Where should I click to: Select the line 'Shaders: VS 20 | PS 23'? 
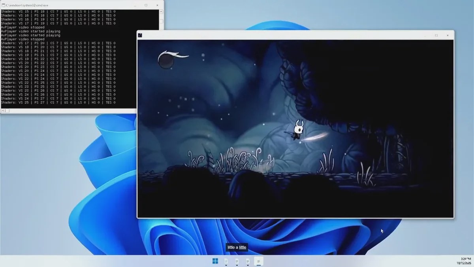58,67
